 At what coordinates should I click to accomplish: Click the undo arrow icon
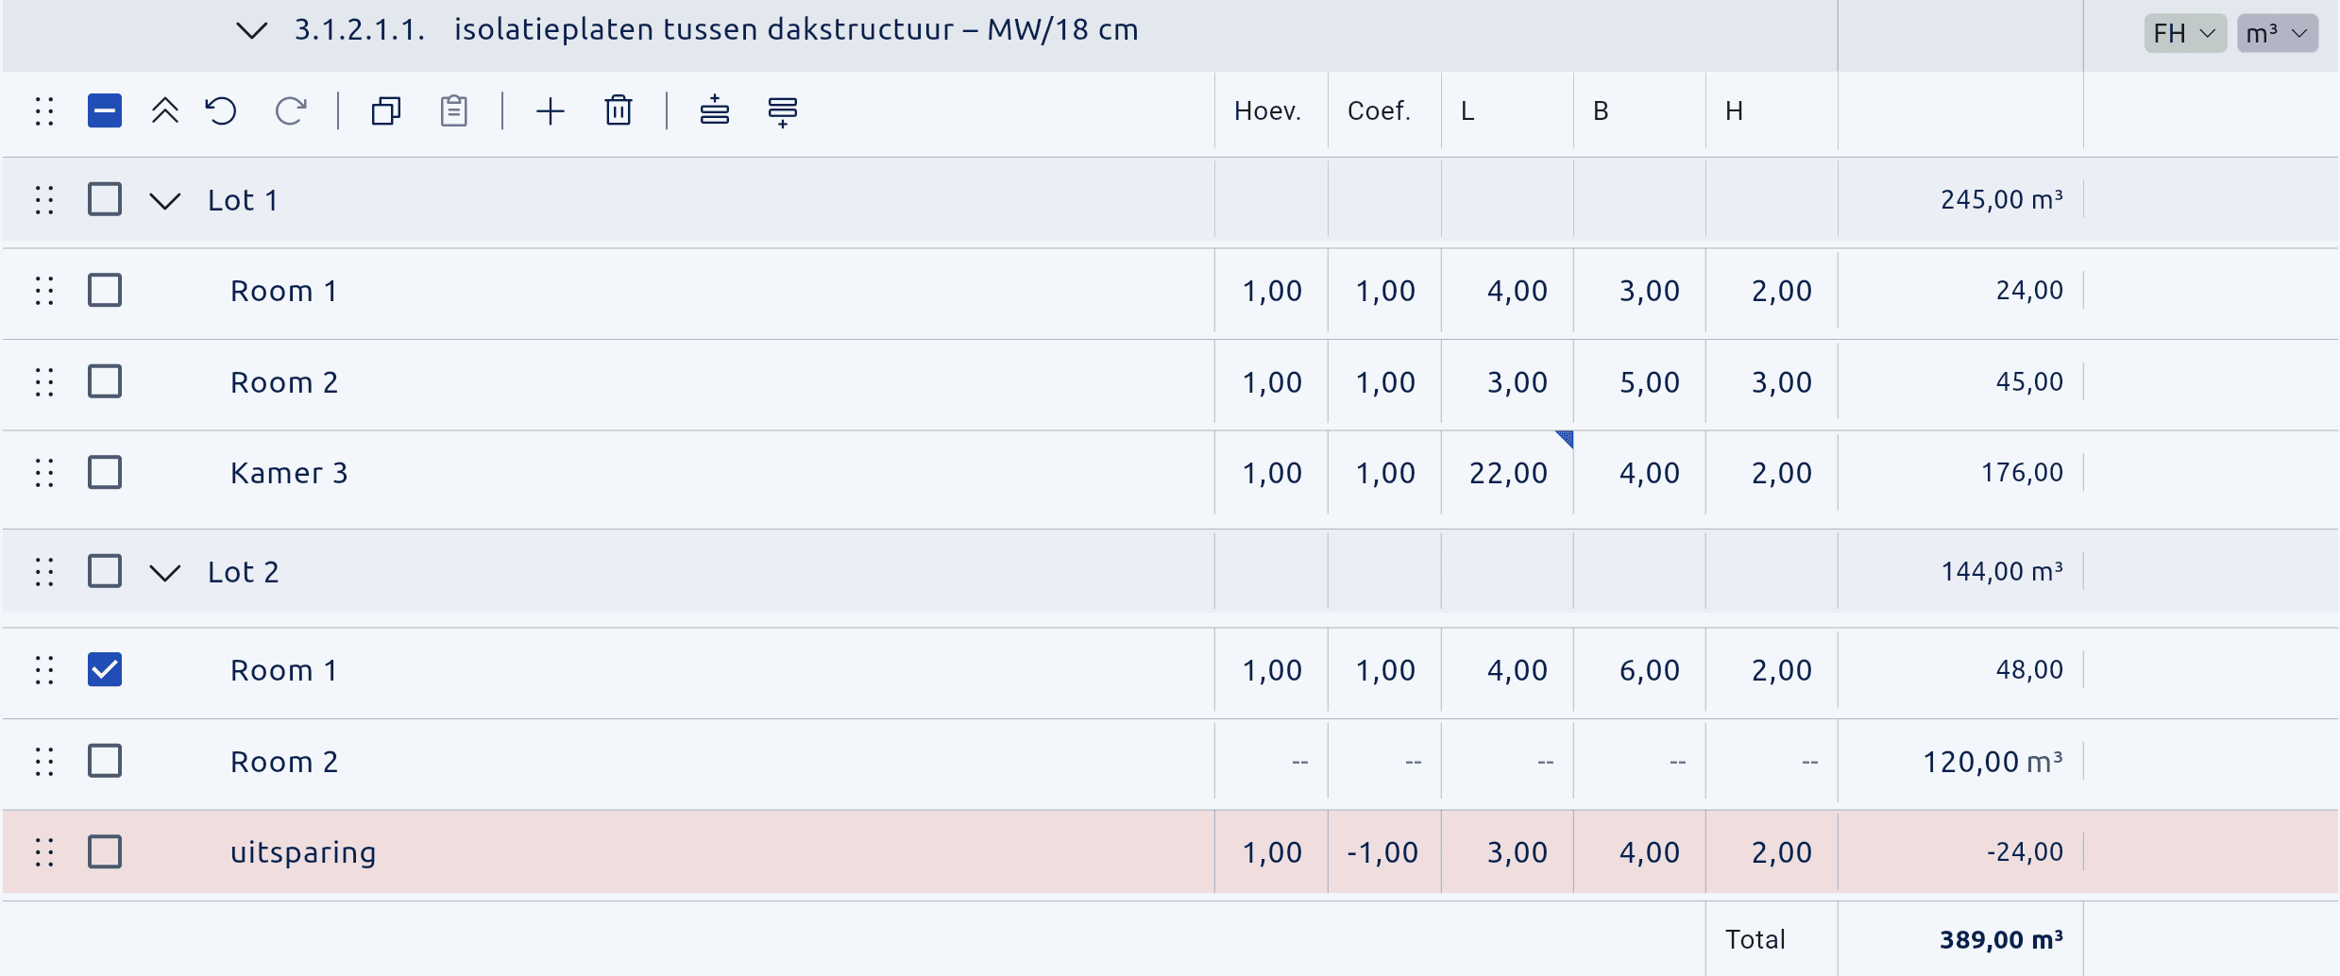click(x=221, y=111)
